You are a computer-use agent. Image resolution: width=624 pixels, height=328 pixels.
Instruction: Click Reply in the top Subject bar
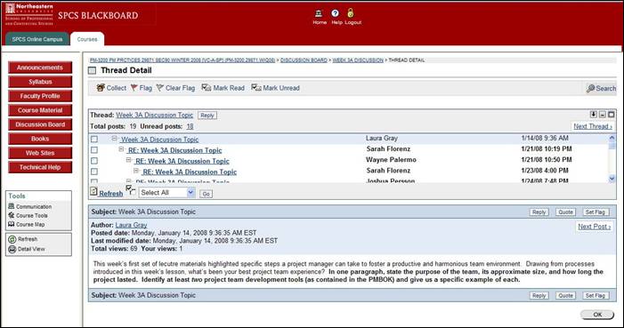(x=539, y=212)
